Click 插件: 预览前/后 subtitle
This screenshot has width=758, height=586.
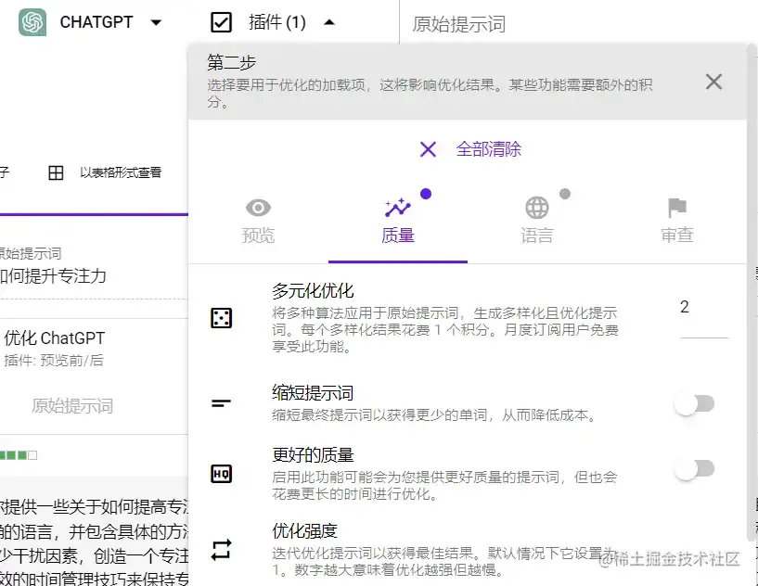(x=54, y=361)
